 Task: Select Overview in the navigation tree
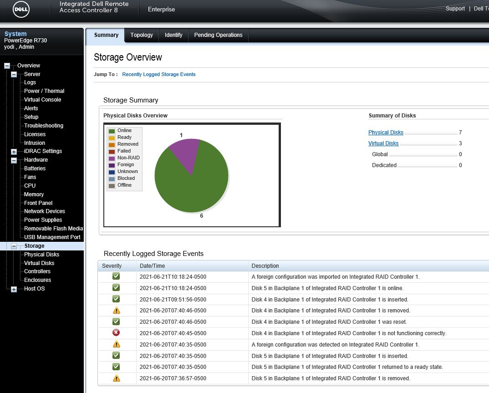click(x=29, y=66)
